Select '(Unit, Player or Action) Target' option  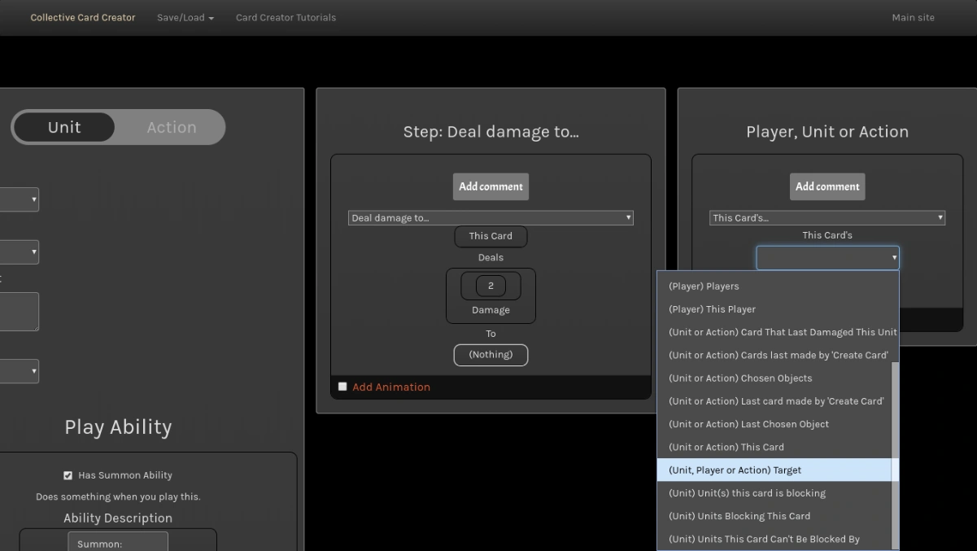[774, 470]
